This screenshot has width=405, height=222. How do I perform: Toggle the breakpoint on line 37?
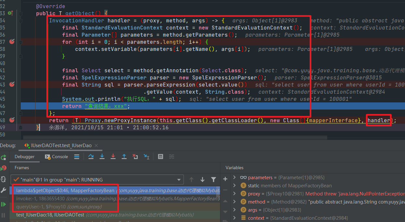(12, 42)
